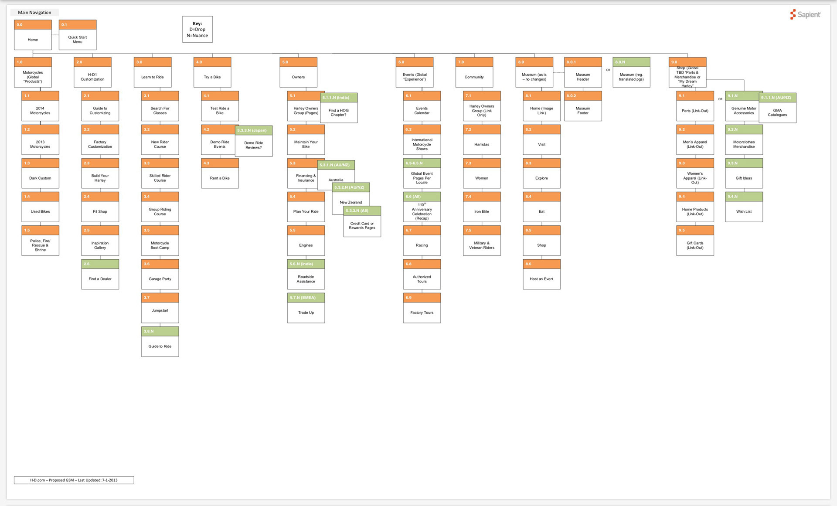Viewport: 837px width, 506px height.
Task: Select the New Rider Course node
Action: coord(160,140)
